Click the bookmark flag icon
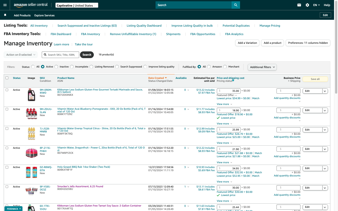 pyautogui.click(x=5, y=15)
